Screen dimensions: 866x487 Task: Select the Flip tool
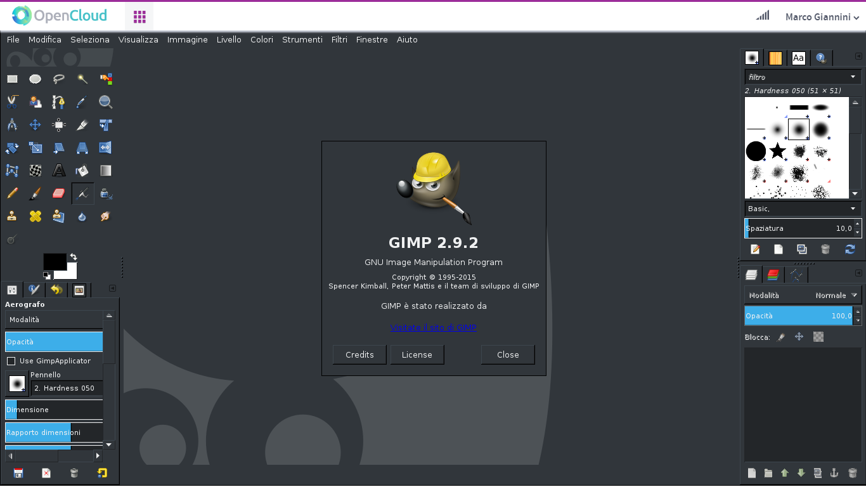pyautogui.click(x=106, y=148)
